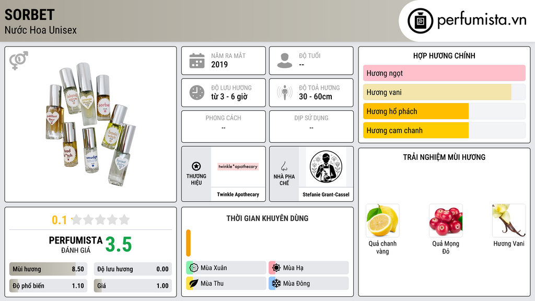Click the Hương ngọt accord bar
The image size is (535, 301).
tap(444, 73)
